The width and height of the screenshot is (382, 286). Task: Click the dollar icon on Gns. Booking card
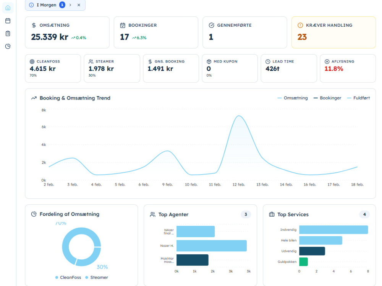coord(150,61)
